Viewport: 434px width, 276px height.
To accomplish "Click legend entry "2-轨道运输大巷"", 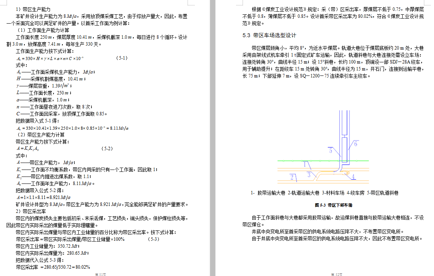I will pos(303,193).
